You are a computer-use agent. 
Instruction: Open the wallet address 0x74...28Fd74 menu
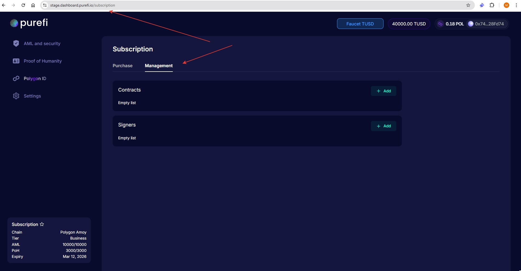489,24
